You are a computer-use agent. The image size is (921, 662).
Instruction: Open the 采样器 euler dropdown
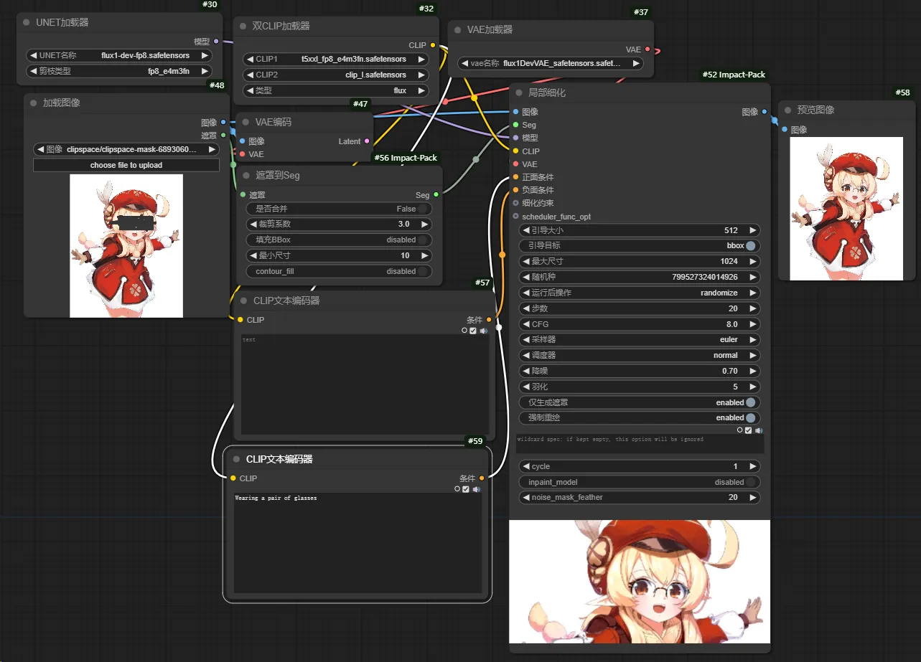click(639, 339)
